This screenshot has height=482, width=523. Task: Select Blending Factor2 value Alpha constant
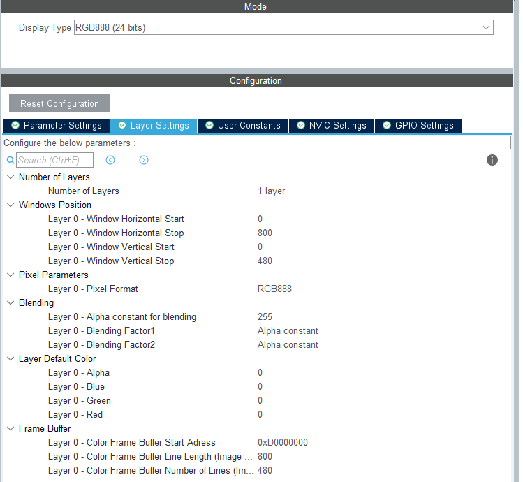[288, 345]
